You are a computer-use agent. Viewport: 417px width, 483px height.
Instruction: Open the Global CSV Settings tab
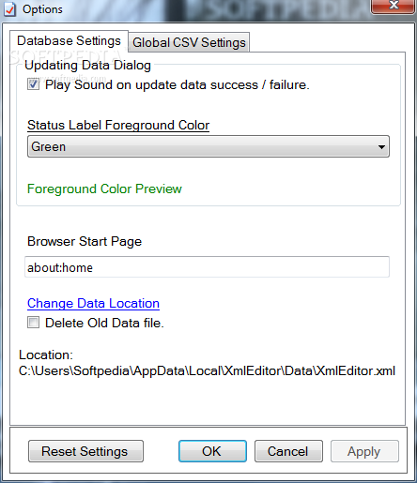[189, 42]
